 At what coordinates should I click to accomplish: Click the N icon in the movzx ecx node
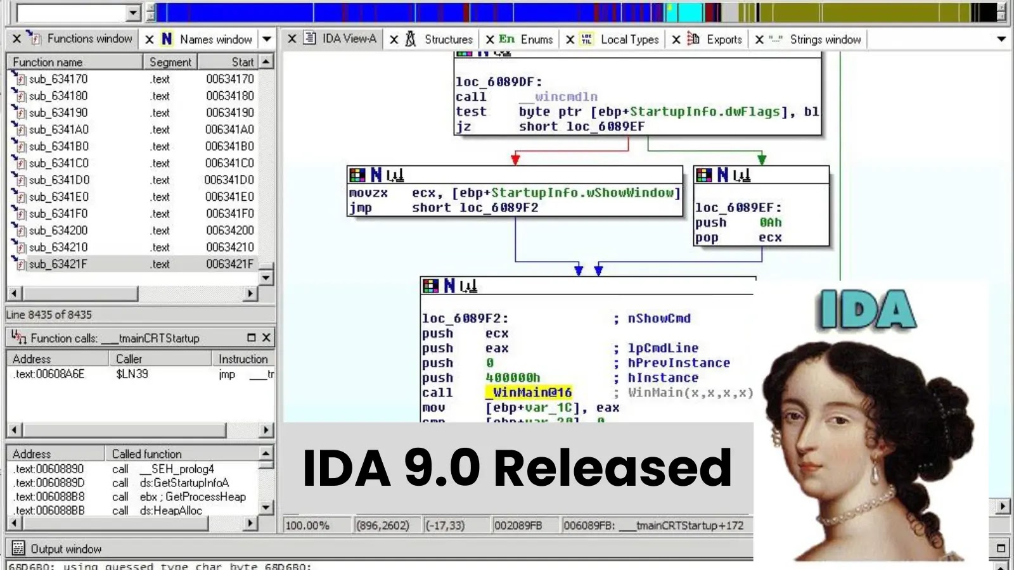tap(376, 175)
